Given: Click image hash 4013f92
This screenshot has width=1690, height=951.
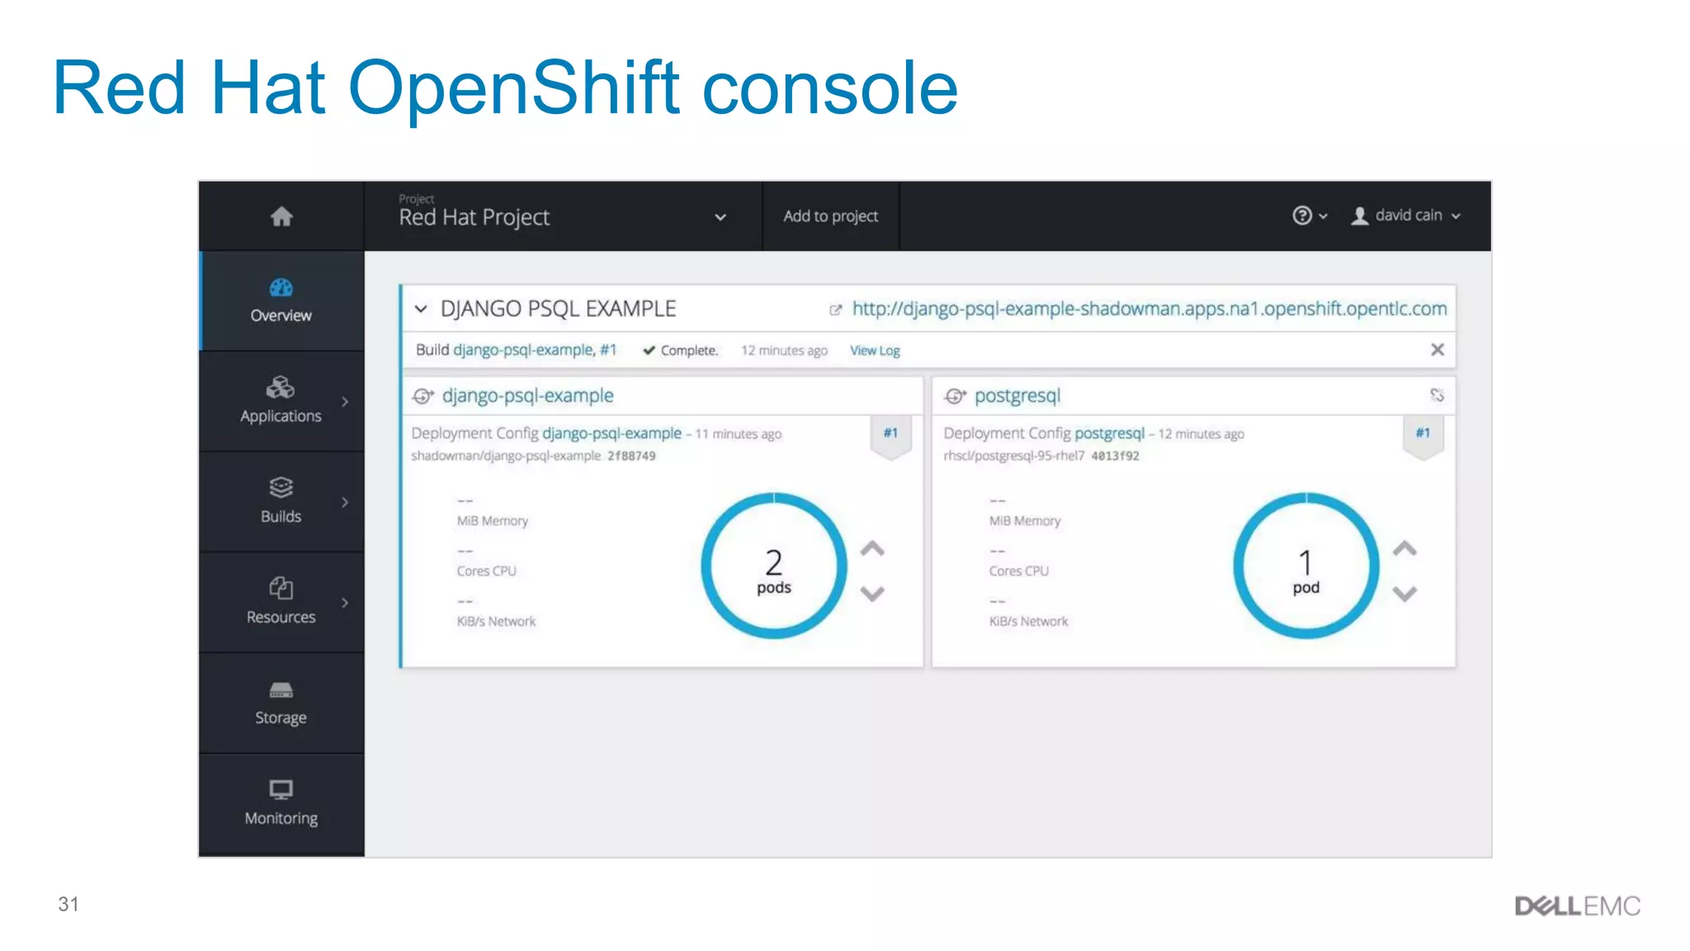Looking at the screenshot, I should point(1115,456).
